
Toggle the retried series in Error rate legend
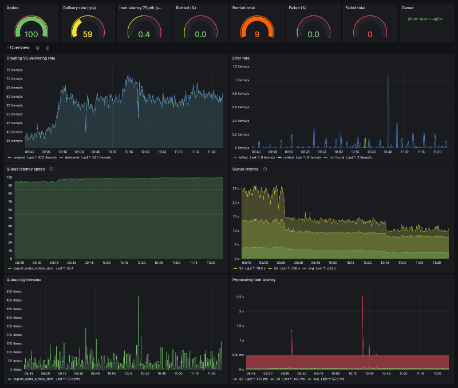coord(289,157)
